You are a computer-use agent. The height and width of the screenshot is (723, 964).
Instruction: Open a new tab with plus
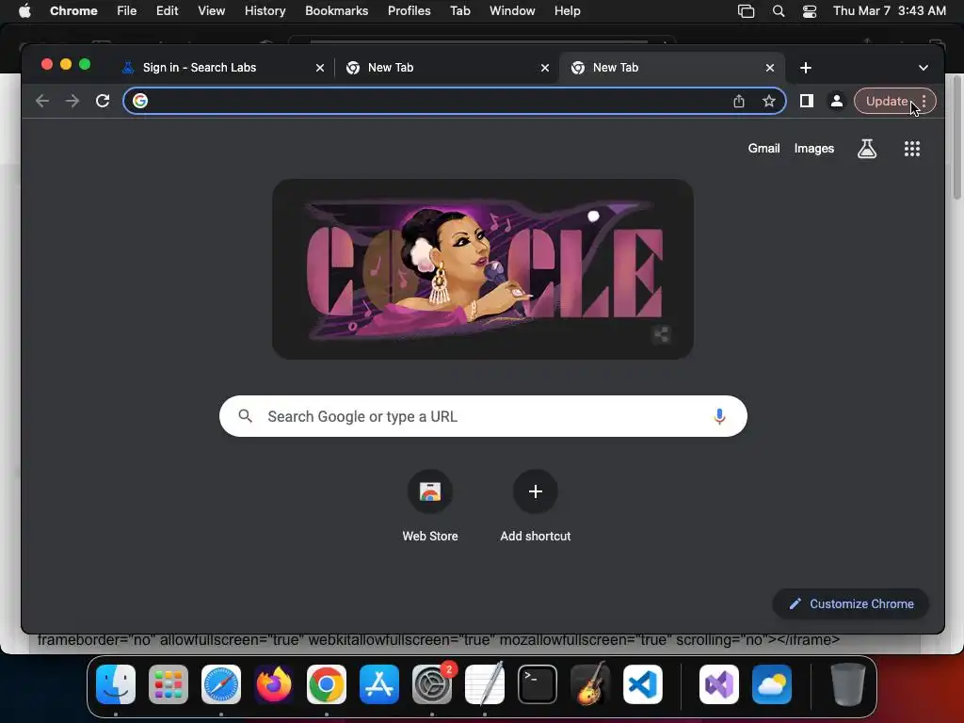pyautogui.click(x=806, y=68)
